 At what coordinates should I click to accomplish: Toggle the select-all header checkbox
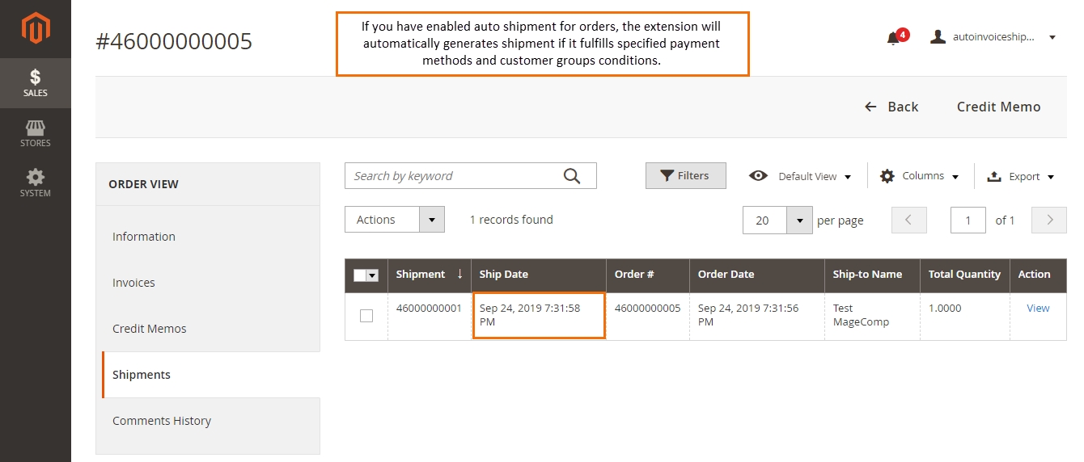click(361, 275)
